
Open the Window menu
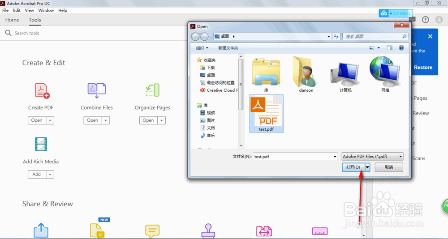[x=46, y=10]
